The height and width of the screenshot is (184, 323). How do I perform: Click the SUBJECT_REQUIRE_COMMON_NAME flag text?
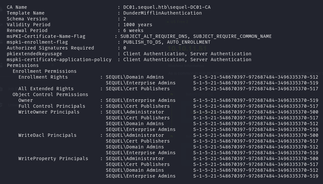232,36
